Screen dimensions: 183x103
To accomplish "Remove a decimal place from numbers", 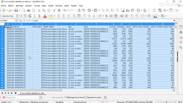I will [x=126, y=16].
